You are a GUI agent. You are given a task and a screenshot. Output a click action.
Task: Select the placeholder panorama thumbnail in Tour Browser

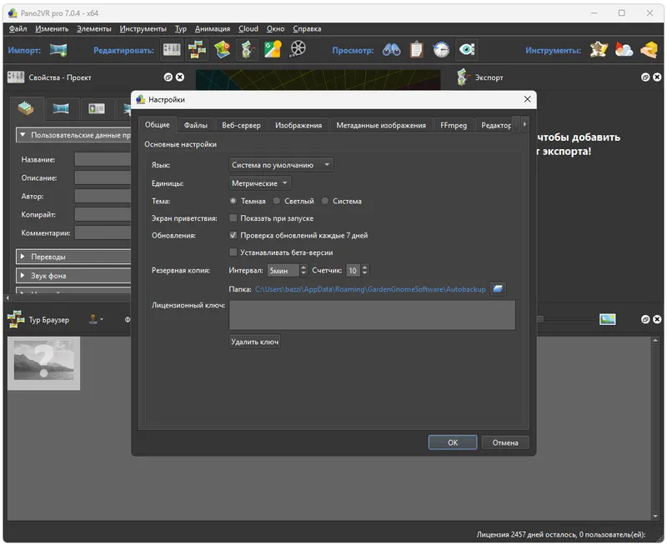tap(44, 363)
